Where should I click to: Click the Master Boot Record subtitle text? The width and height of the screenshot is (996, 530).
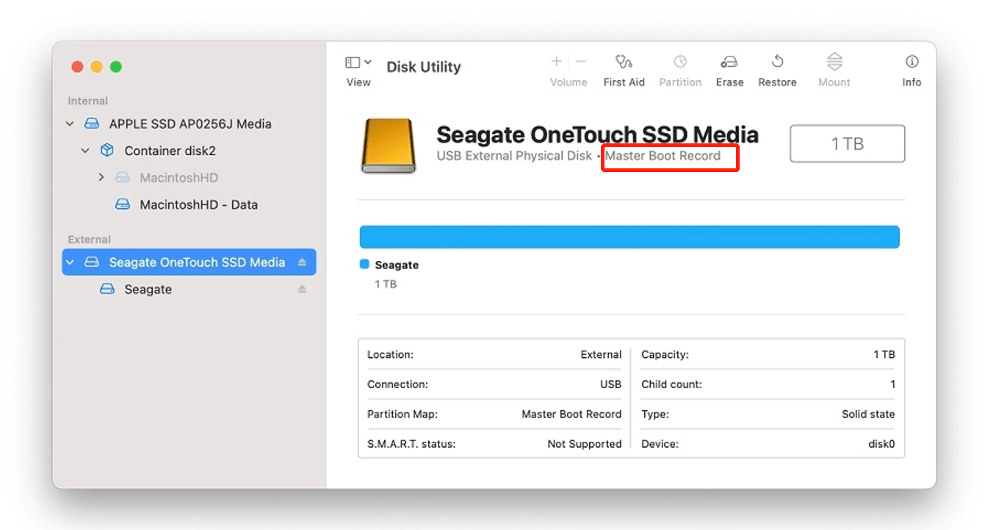tap(663, 156)
